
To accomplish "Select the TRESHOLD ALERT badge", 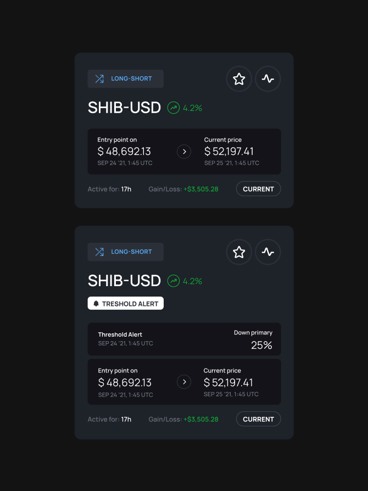I will (126, 304).
